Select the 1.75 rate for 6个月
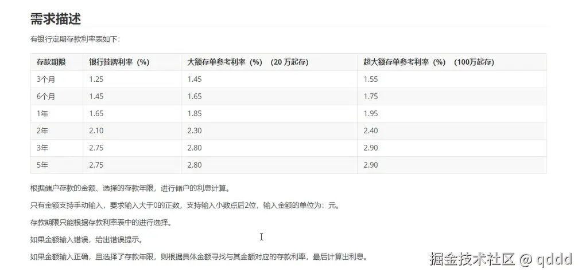The width and height of the screenshot is (582, 277). pos(370,96)
